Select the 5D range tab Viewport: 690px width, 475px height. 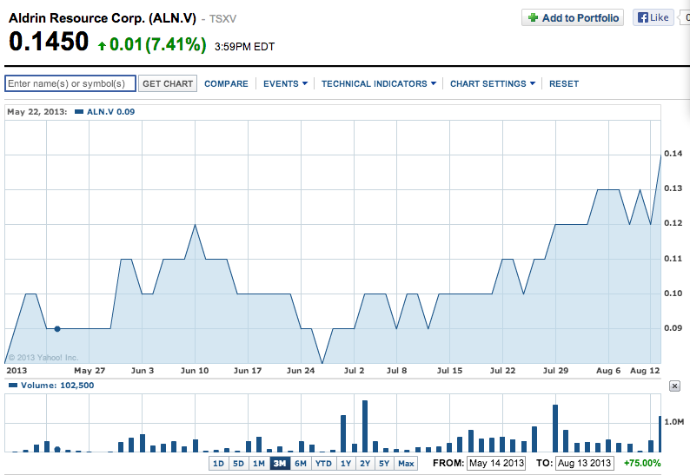pyautogui.click(x=238, y=463)
